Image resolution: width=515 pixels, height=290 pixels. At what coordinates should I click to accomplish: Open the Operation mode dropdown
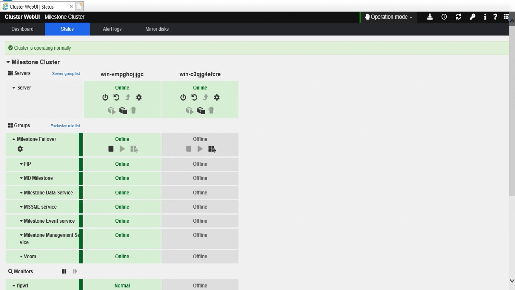(x=389, y=17)
